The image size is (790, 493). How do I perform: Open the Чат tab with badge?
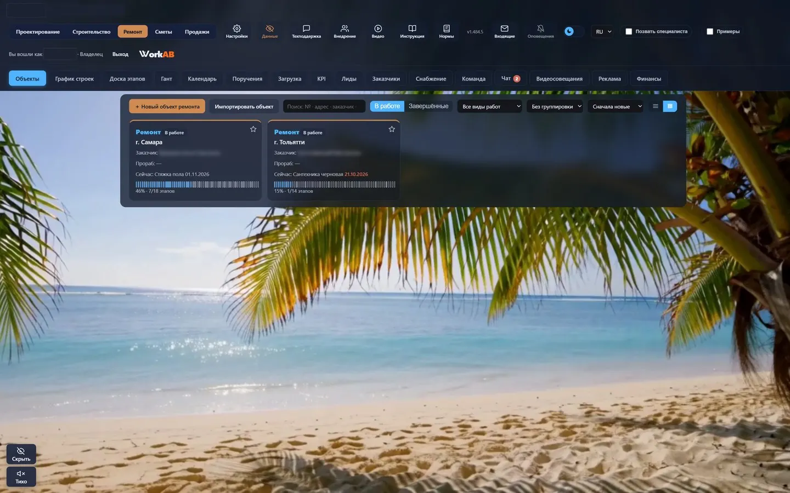coord(510,78)
